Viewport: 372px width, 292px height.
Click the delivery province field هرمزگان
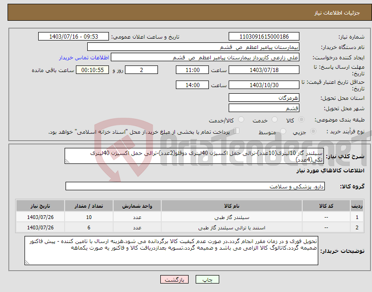[x=264, y=97]
